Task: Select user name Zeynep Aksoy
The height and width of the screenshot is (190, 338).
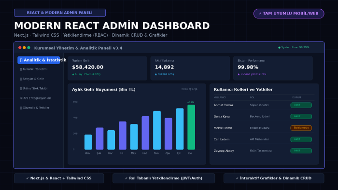Action: click(x=224, y=150)
